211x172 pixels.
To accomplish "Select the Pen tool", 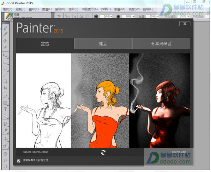I will pyautogui.click(x=5, y=96).
